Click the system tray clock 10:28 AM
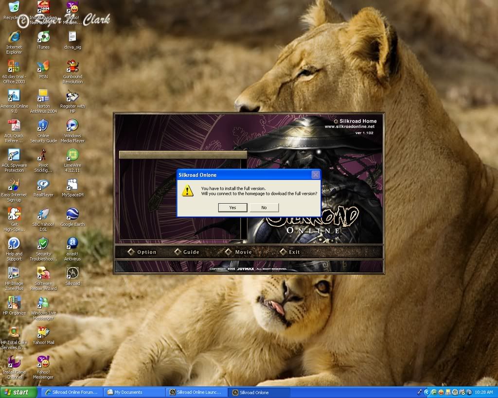Image resolution: width=498 pixels, height=398 pixels. pyautogui.click(x=484, y=392)
